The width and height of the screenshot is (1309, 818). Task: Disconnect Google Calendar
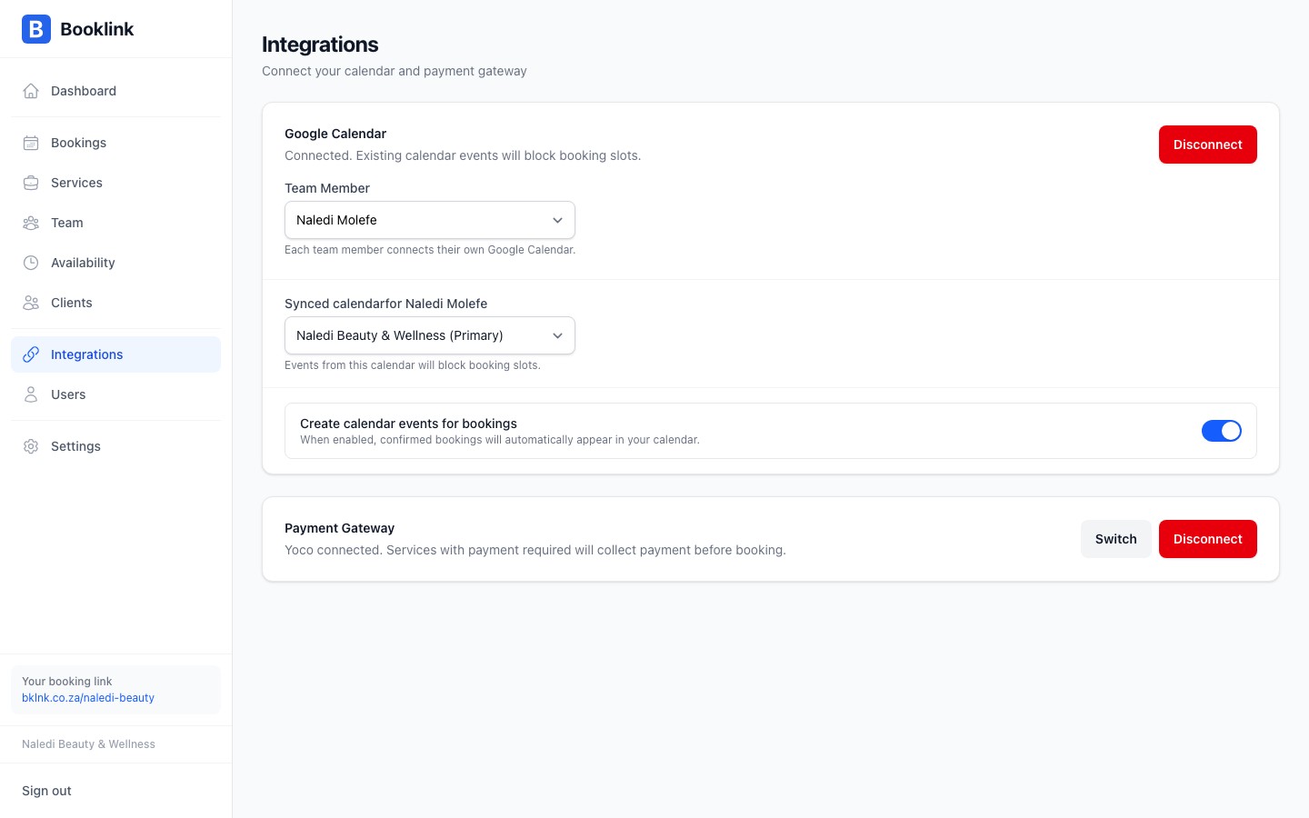point(1208,145)
